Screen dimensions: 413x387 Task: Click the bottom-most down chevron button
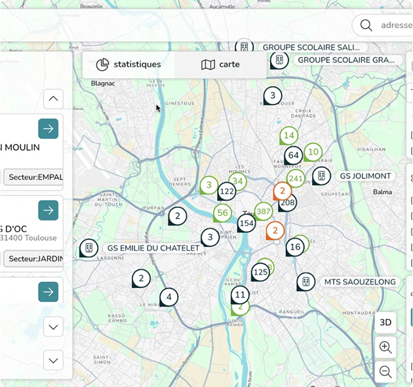[x=53, y=359]
